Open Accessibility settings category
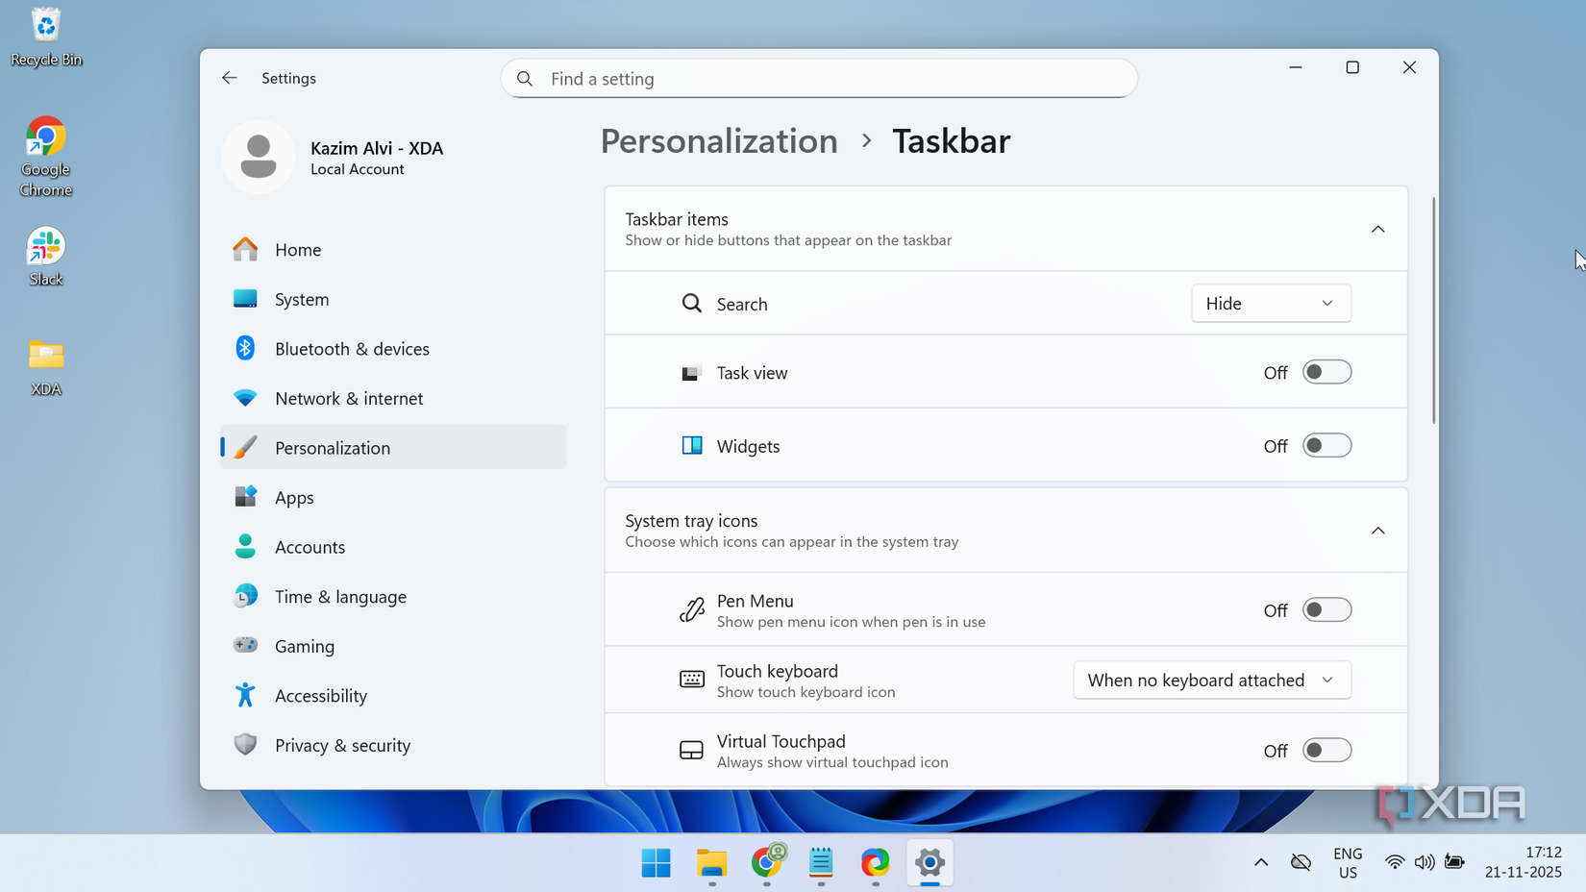 click(393, 696)
